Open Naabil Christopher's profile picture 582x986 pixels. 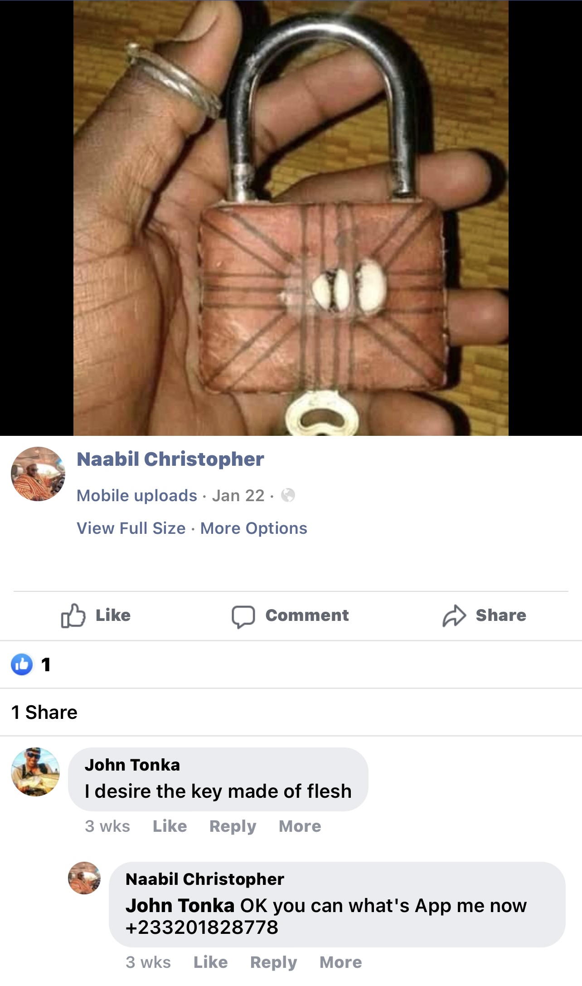click(x=38, y=474)
